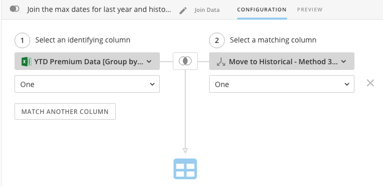This screenshot has height=187, width=383.
Task: Click the step 1 circle number
Action: [22, 40]
